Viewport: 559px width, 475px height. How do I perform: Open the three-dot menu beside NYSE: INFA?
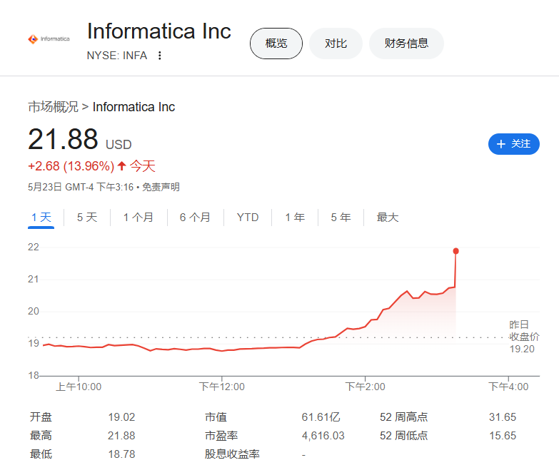pyautogui.click(x=160, y=56)
